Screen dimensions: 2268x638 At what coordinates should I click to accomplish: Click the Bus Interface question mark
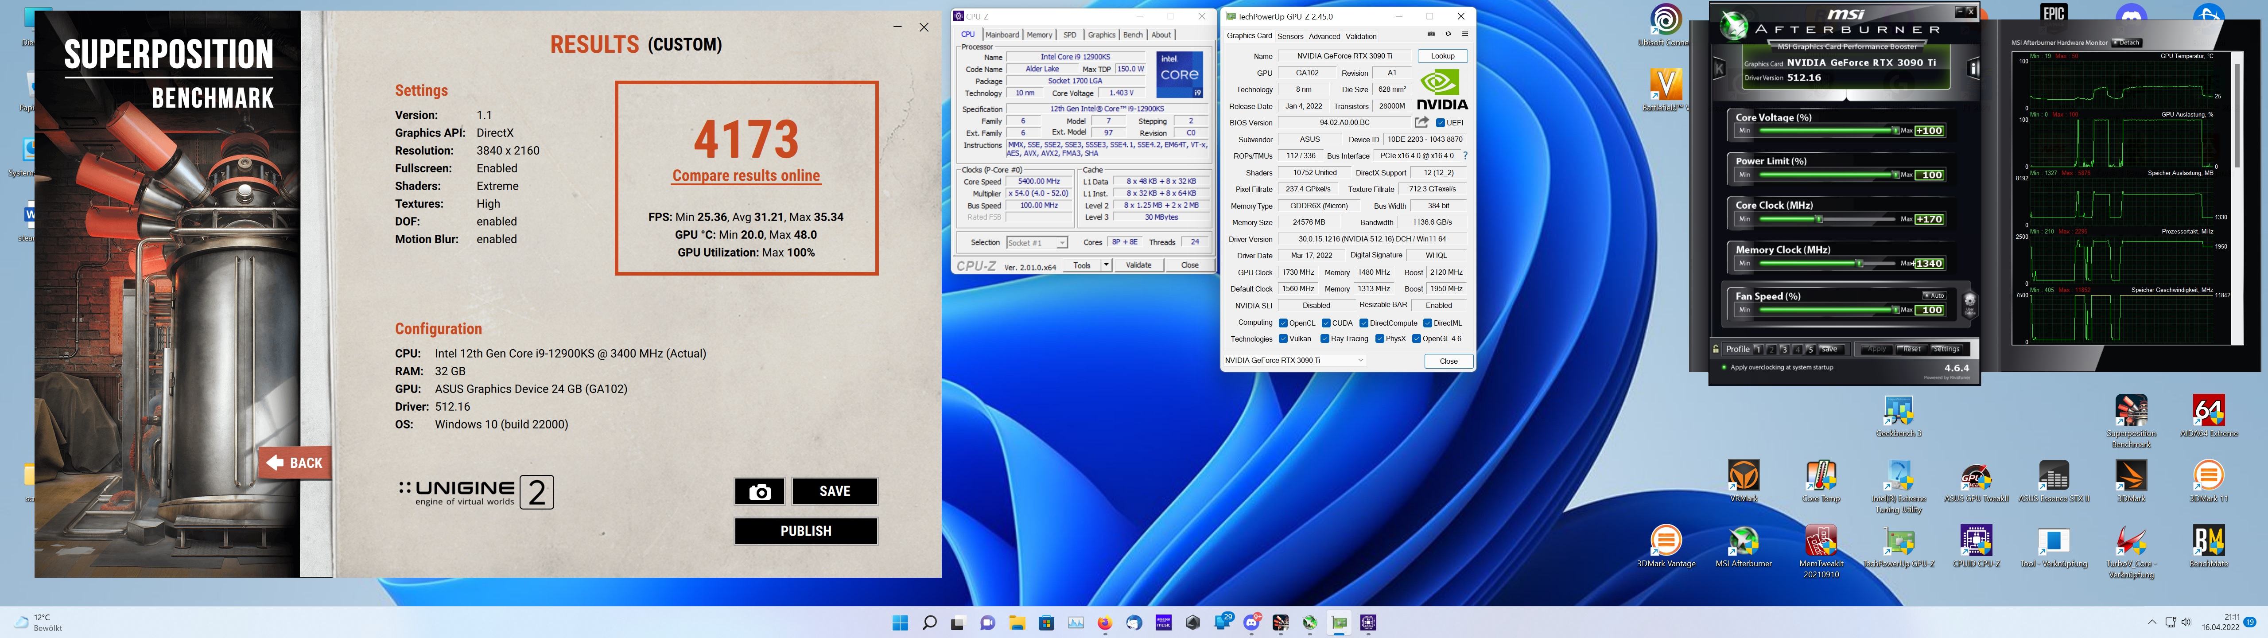click(1465, 156)
